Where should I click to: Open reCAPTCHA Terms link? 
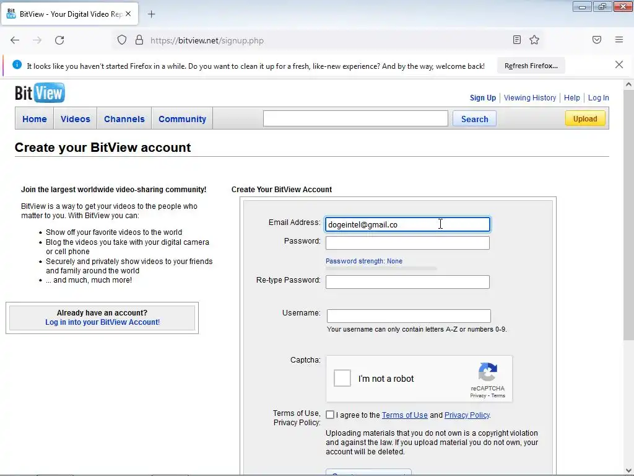tap(498, 395)
